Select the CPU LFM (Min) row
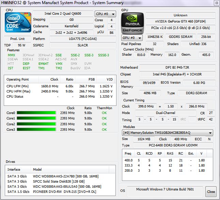 coord(60,86)
